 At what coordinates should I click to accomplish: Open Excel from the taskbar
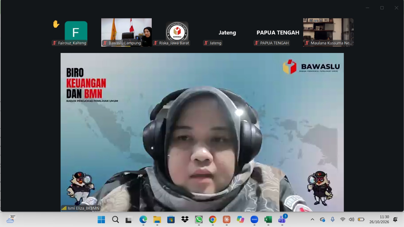pos(268,220)
